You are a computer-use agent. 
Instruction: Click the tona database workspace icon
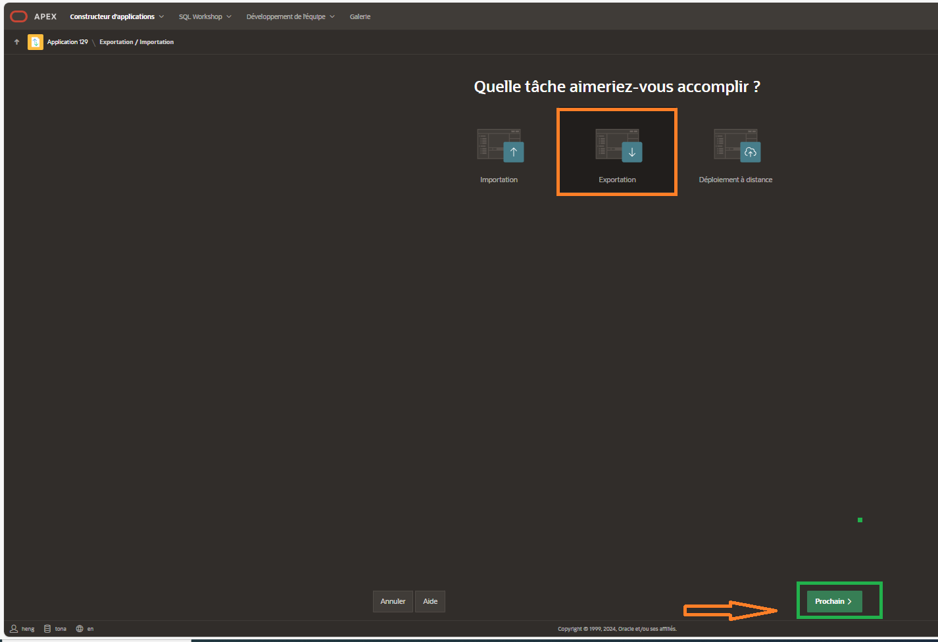click(x=47, y=629)
